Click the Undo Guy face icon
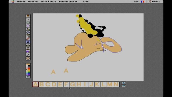 click(x=28, y=58)
